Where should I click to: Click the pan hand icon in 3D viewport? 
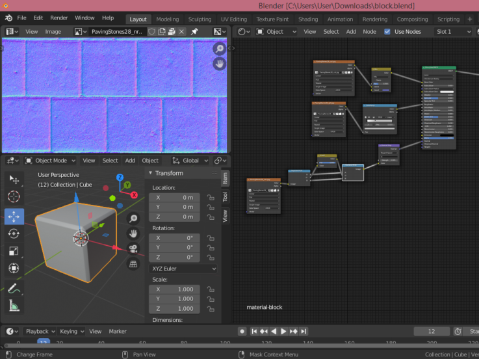point(133,233)
